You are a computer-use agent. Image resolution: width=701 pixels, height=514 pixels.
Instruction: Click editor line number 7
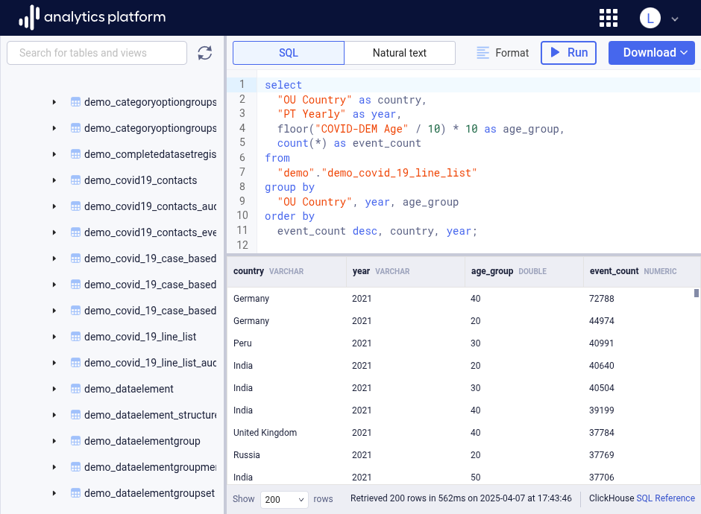pyautogui.click(x=242, y=172)
